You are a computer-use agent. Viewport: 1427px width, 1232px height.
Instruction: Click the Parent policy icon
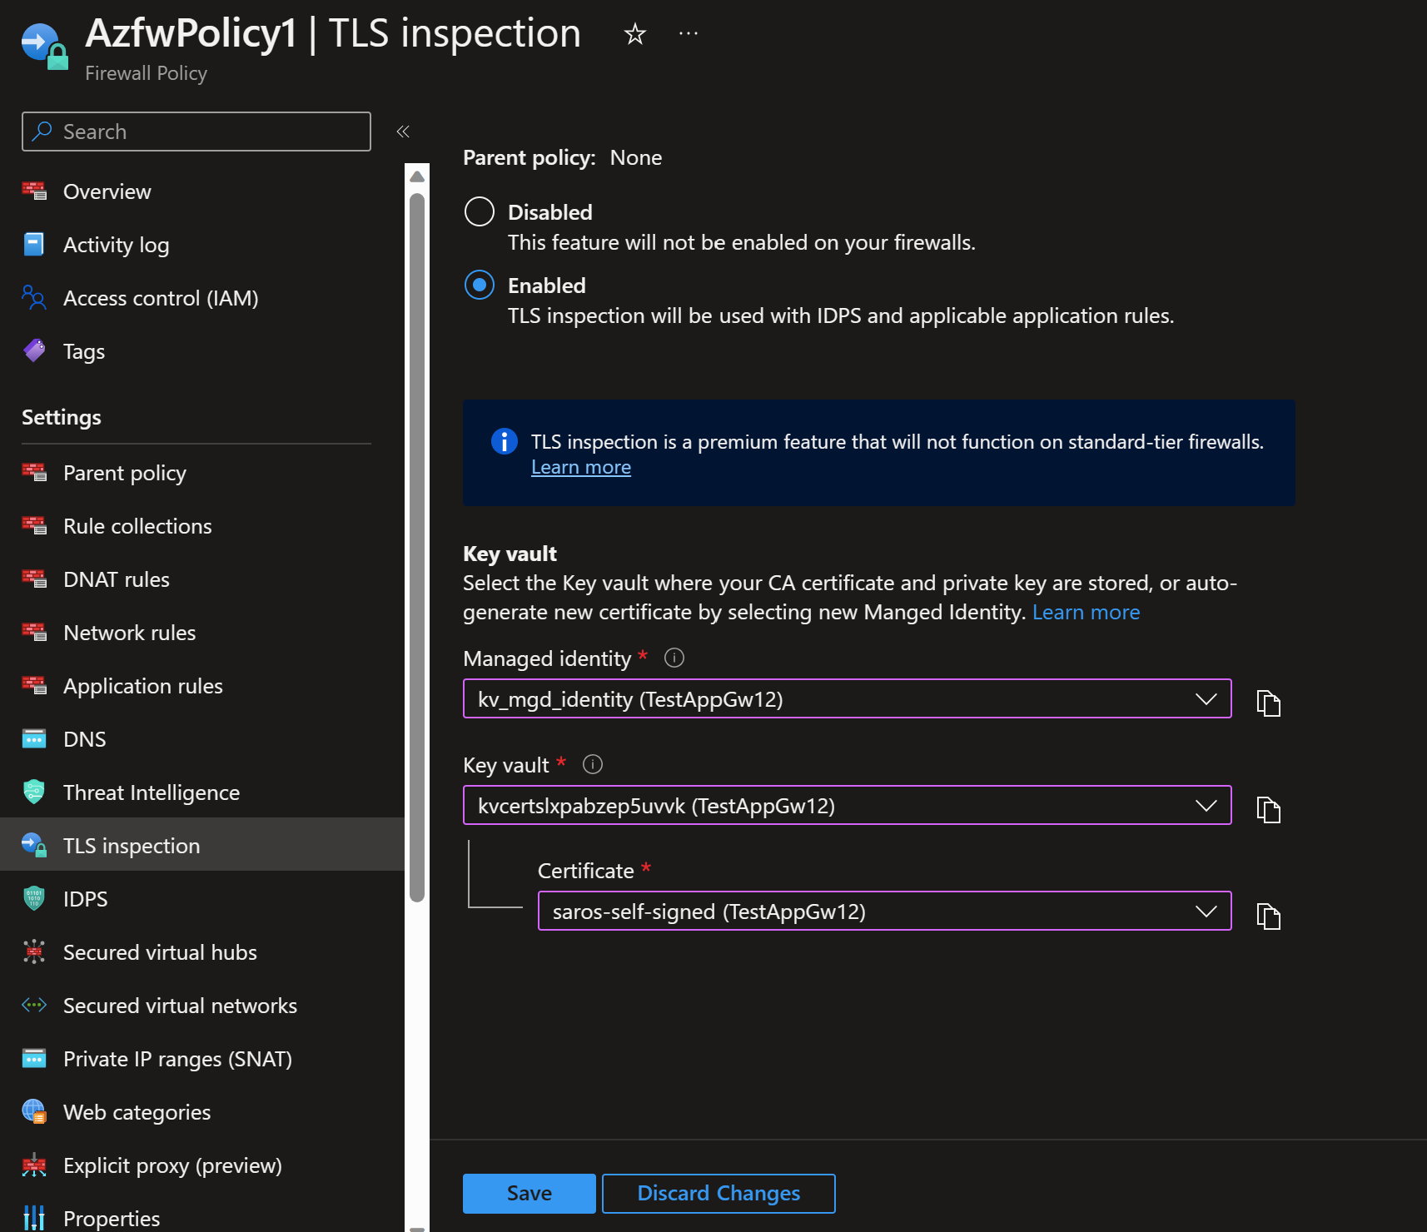click(34, 473)
